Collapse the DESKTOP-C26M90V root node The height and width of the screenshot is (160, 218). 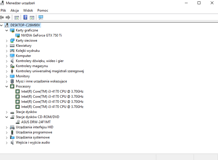(x=1, y=25)
